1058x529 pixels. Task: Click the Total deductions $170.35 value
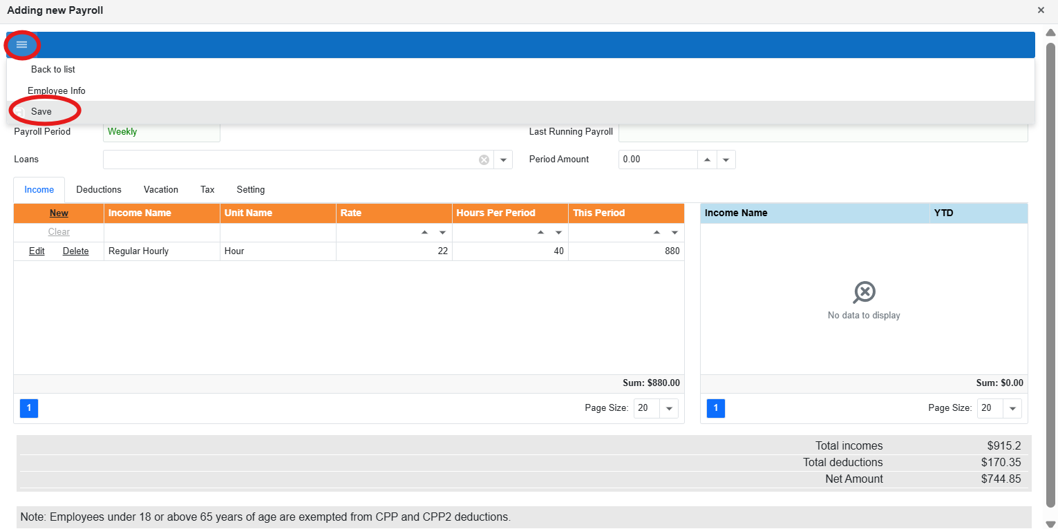click(1001, 462)
